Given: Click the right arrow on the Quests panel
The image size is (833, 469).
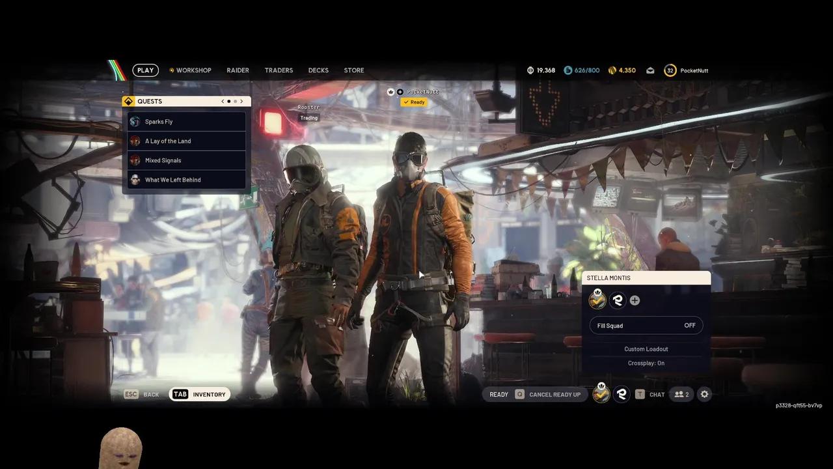Looking at the screenshot, I should [241, 101].
